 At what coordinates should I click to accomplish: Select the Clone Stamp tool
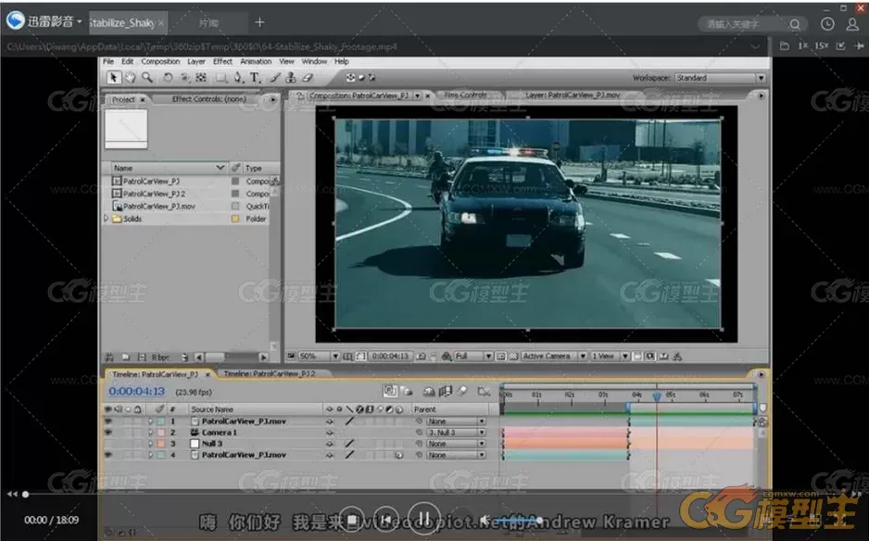tap(291, 78)
